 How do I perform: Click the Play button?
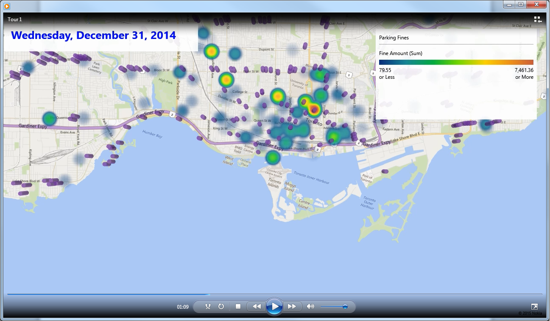tap(274, 306)
